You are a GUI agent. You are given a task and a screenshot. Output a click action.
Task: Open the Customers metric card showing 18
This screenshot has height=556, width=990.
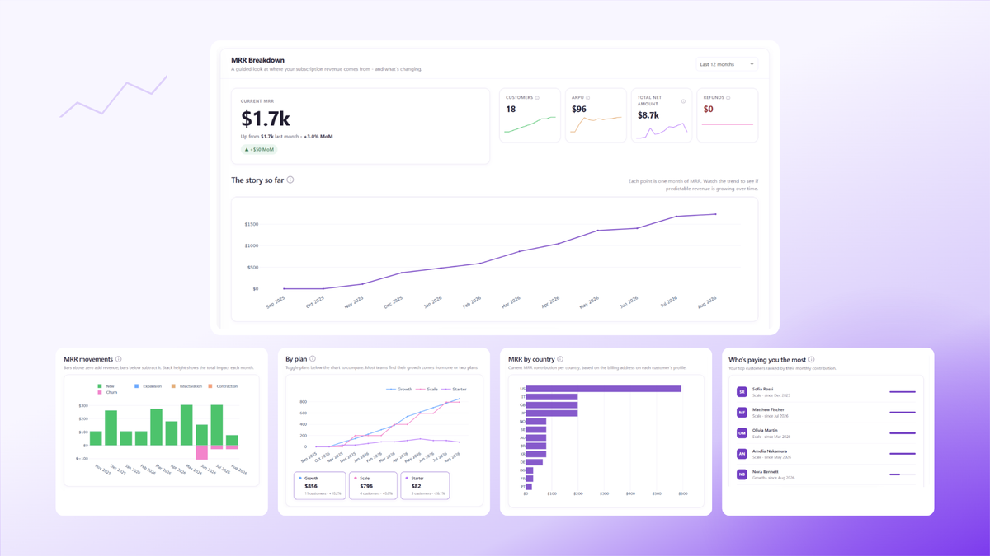click(x=530, y=115)
